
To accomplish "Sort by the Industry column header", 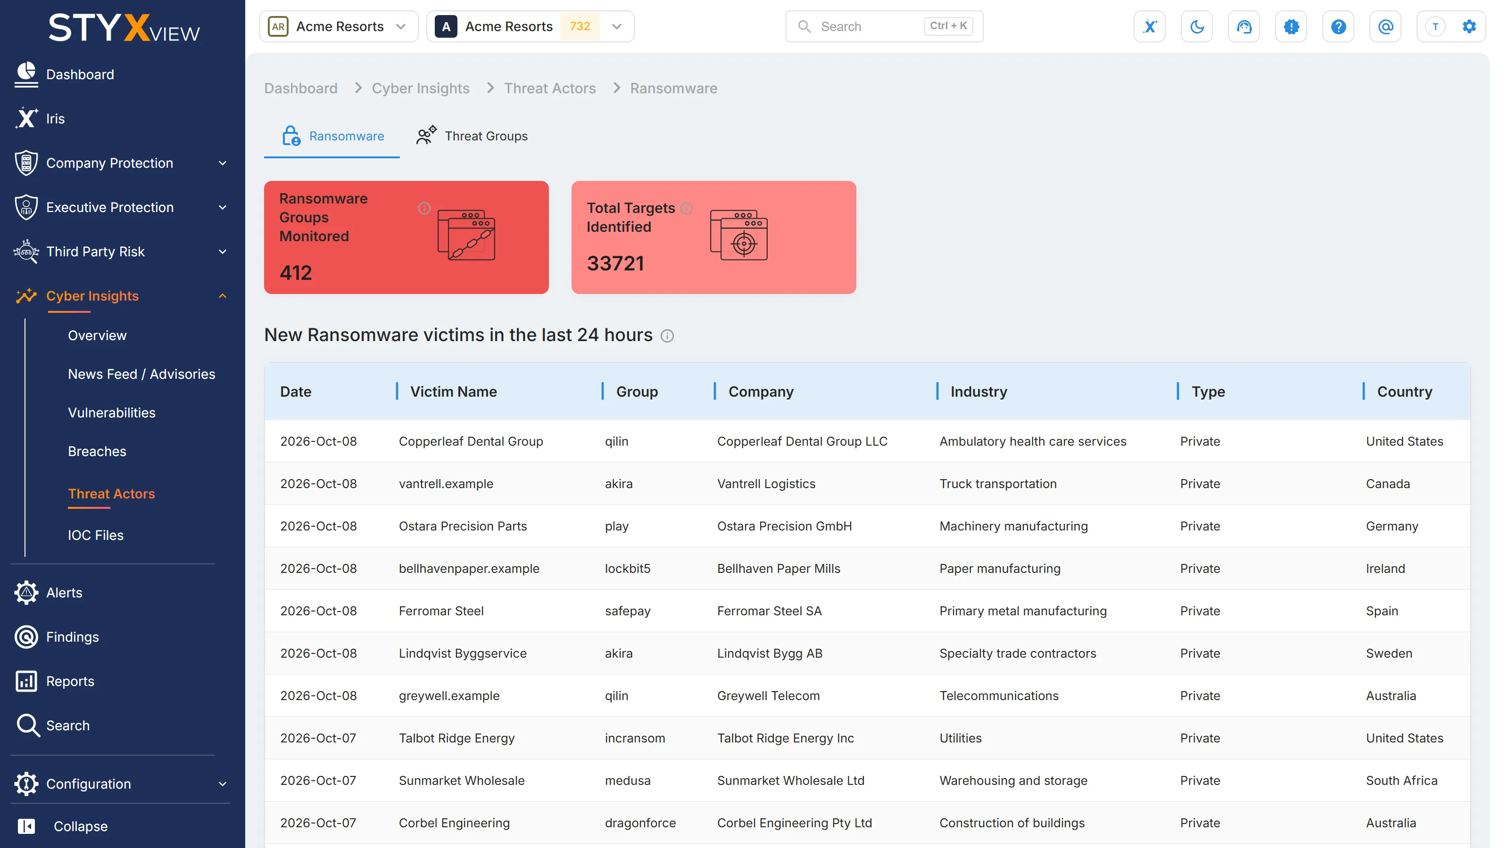I will click(x=979, y=391).
